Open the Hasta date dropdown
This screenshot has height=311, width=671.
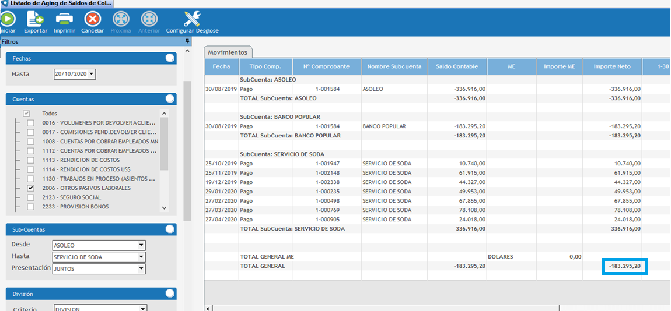pyautogui.click(x=92, y=74)
